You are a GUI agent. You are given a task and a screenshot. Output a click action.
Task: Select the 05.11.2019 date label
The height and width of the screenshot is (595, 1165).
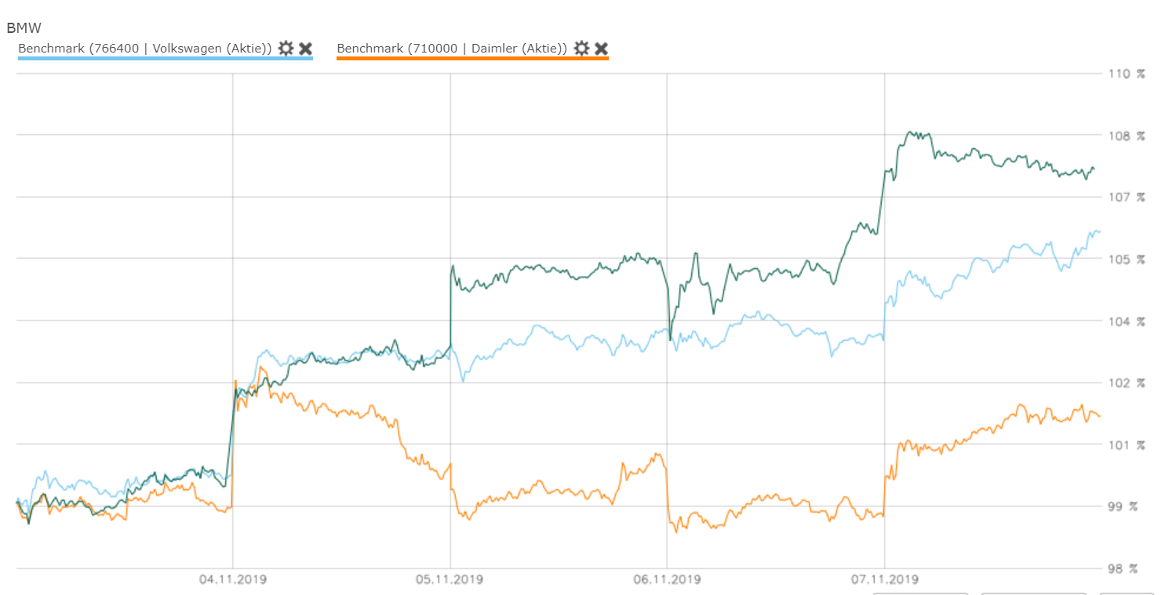[x=450, y=580]
